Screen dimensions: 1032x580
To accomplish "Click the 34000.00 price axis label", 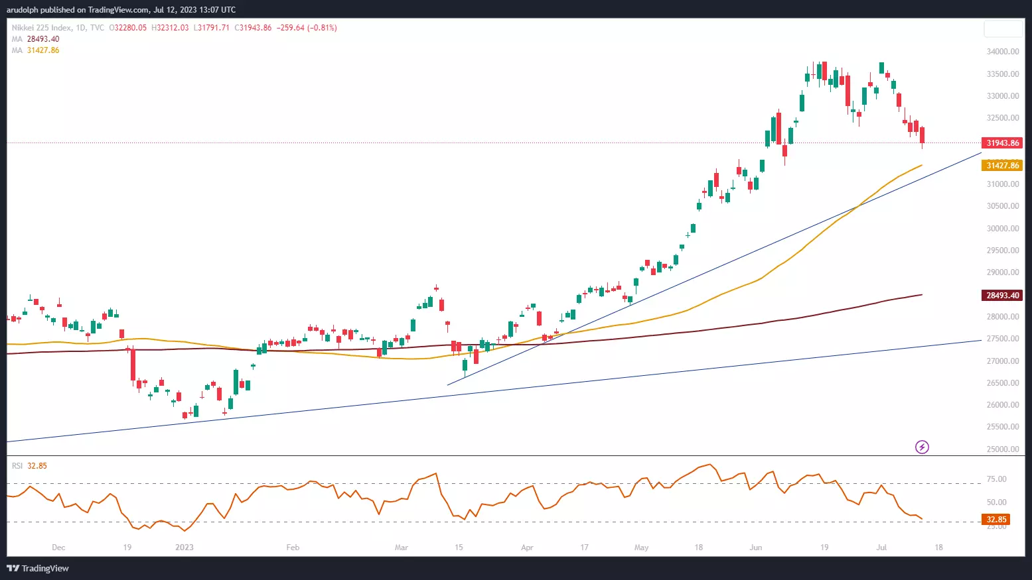I will tap(1003, 52).
